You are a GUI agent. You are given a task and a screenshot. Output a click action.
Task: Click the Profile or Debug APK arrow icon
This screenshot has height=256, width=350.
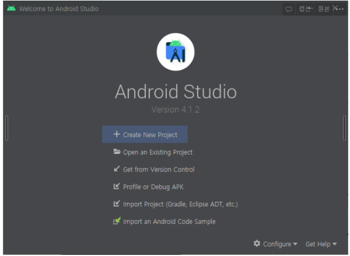pos(117,186)
